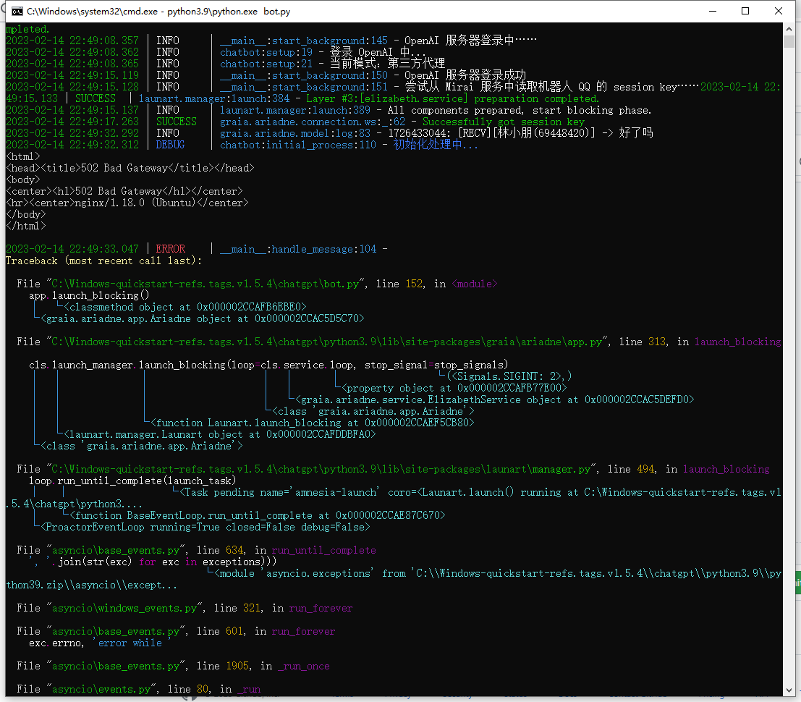
Task: Minimize the cmd.exe window
Action: [x=713, y=12]
